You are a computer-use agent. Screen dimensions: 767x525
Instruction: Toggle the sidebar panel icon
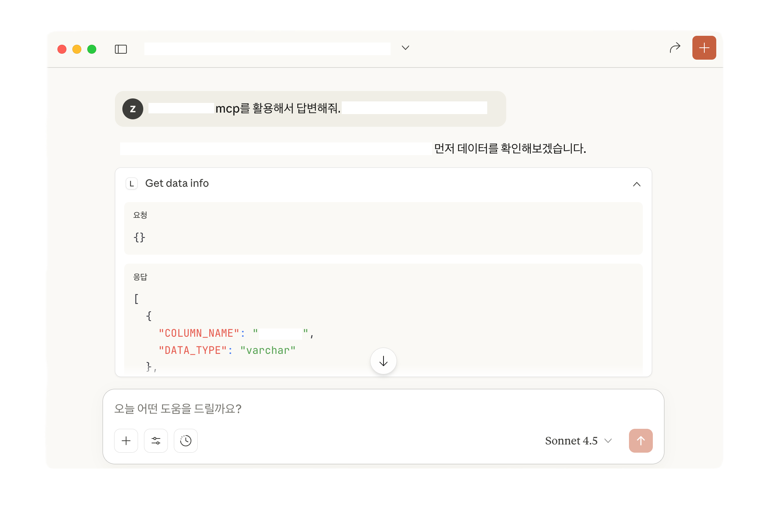click(121, 49)
